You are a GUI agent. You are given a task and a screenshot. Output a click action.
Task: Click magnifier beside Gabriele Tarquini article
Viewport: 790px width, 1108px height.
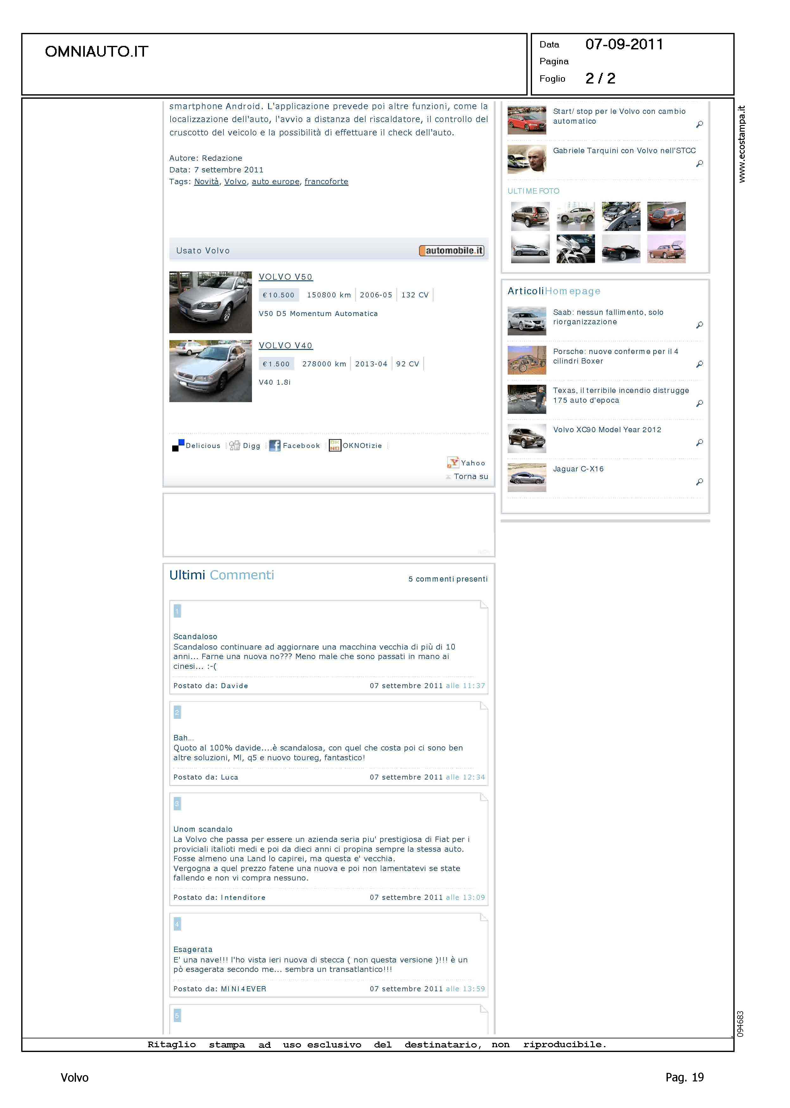coord(699,164)
